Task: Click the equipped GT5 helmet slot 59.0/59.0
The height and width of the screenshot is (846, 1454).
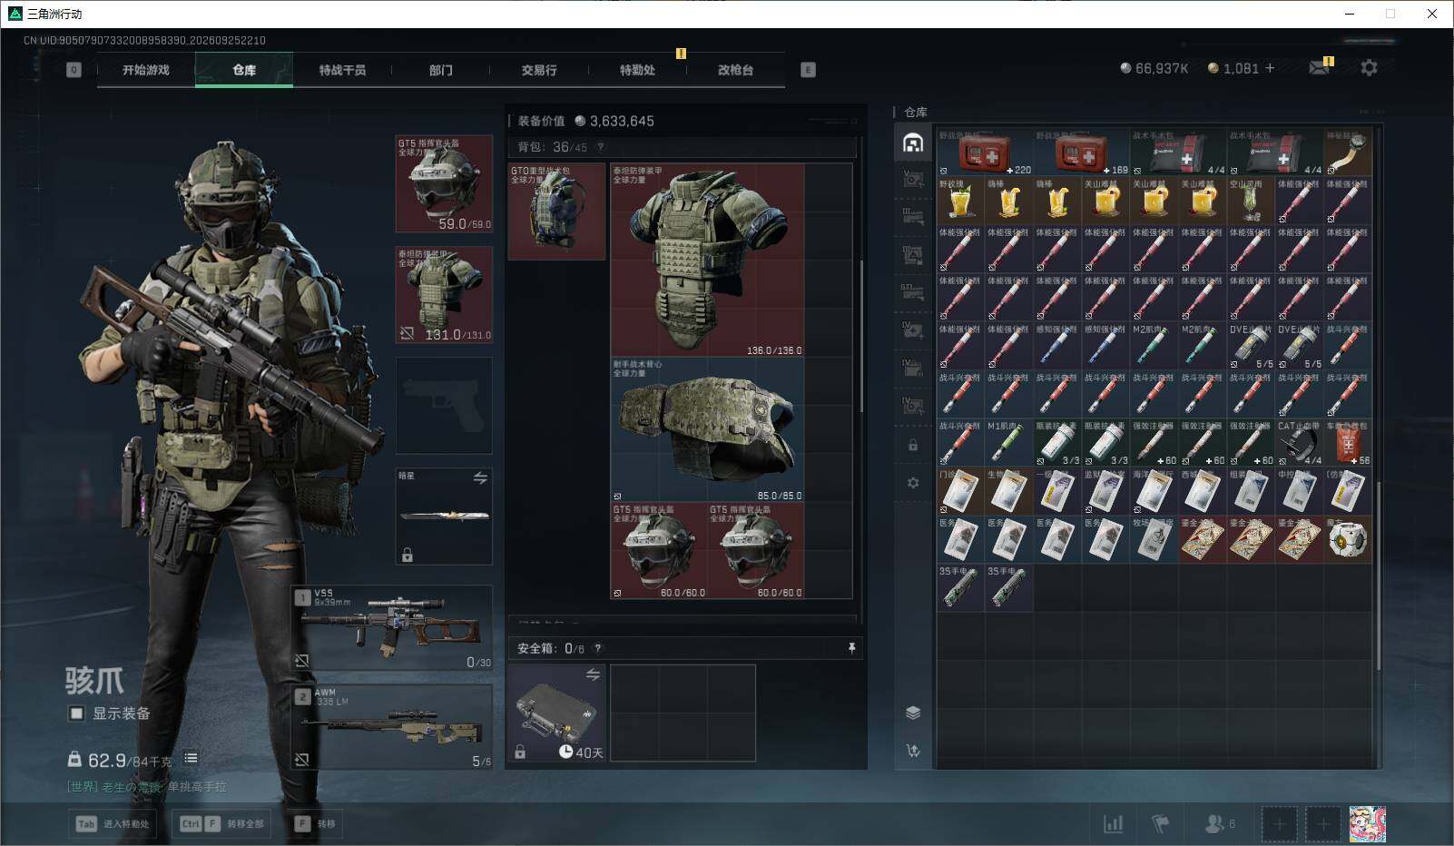Action: 444,183
